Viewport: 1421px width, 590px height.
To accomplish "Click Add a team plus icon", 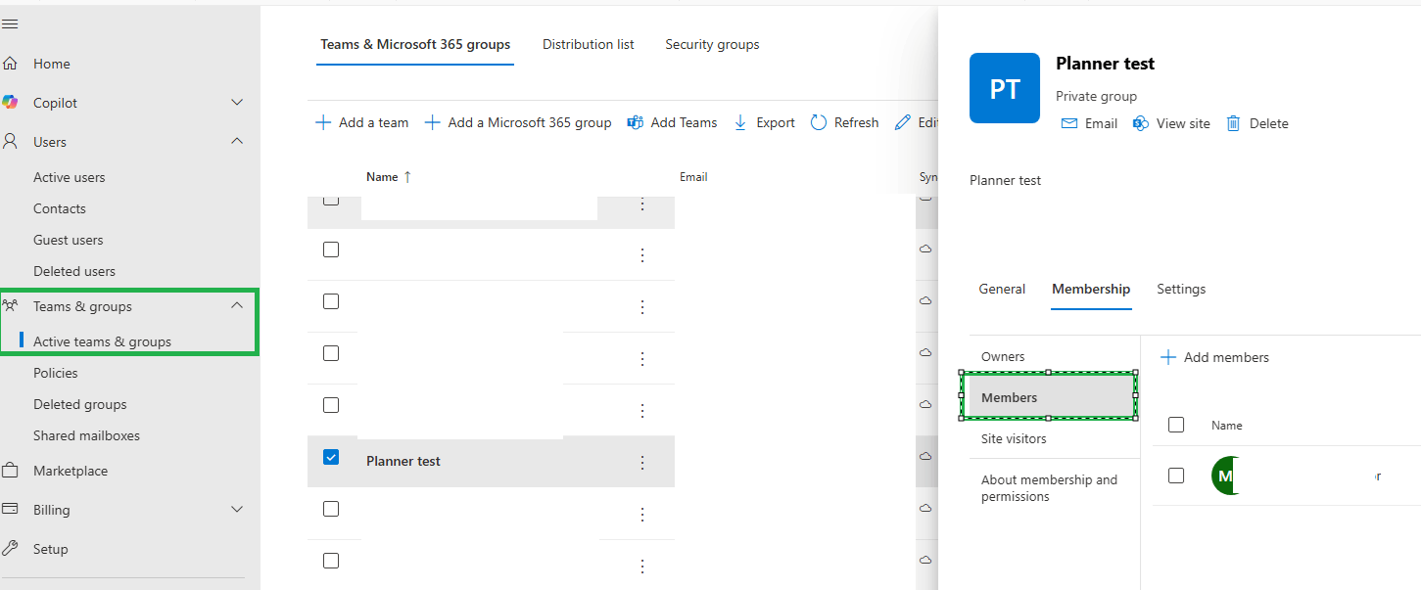I will point(323,122).
